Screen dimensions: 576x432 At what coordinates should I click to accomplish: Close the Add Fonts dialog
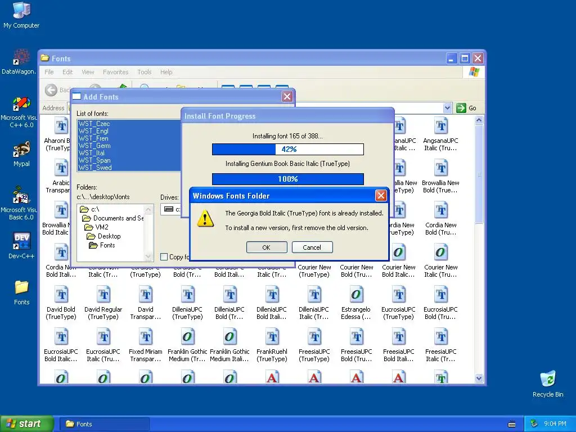coord(287,97)
